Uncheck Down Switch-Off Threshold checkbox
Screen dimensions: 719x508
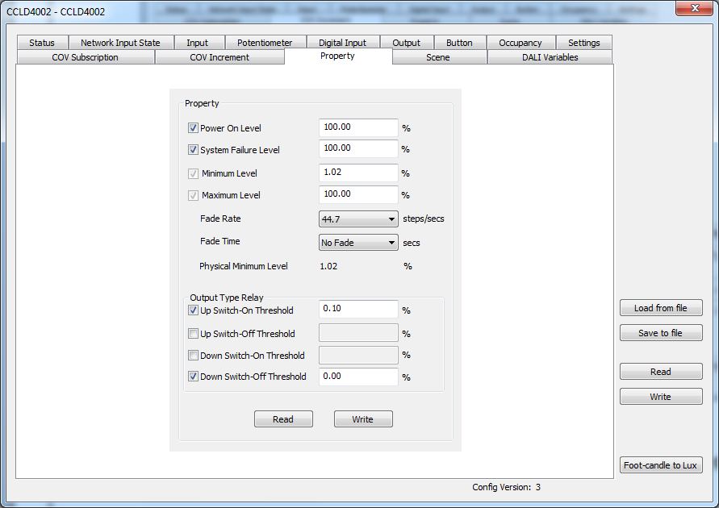click(x=193, y=377)
